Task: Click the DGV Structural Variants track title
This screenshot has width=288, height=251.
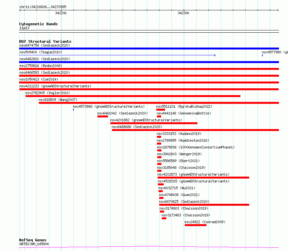Action: click(x=45, y=41)
